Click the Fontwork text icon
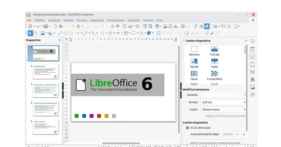This screenshot has width=281, height=147. 196,26
